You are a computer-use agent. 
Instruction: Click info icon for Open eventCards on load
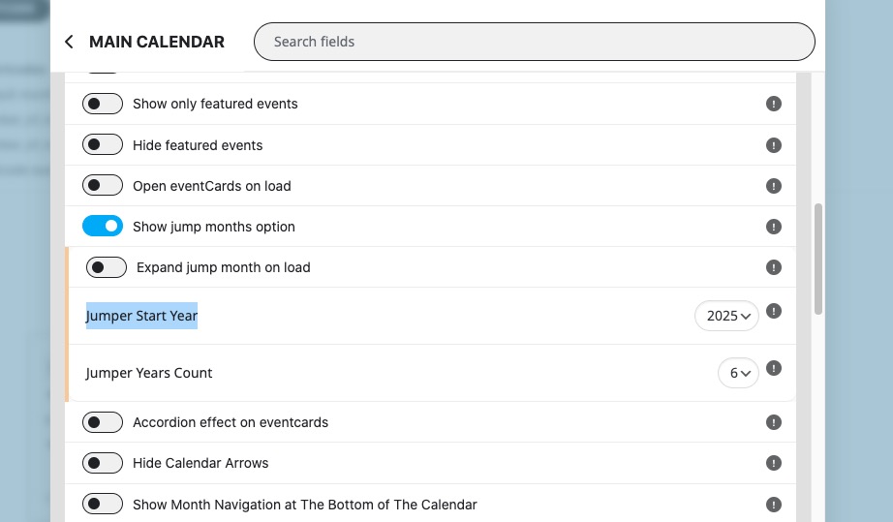pos(774,186)
